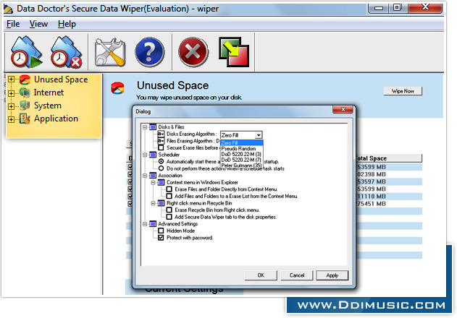Open the Help menu

tap(67, 24)
